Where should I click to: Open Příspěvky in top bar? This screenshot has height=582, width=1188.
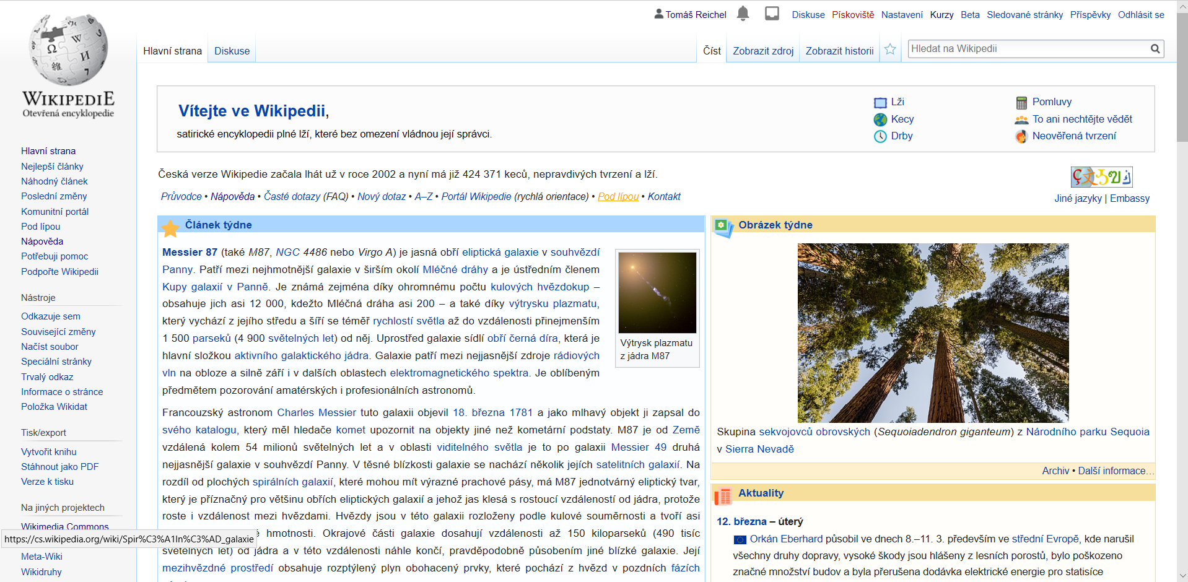[1090, 15]
